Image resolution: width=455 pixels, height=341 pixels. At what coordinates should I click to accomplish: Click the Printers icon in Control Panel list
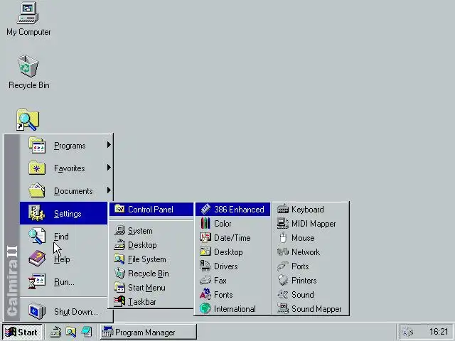pyautogui.click(x=283, y=280)
